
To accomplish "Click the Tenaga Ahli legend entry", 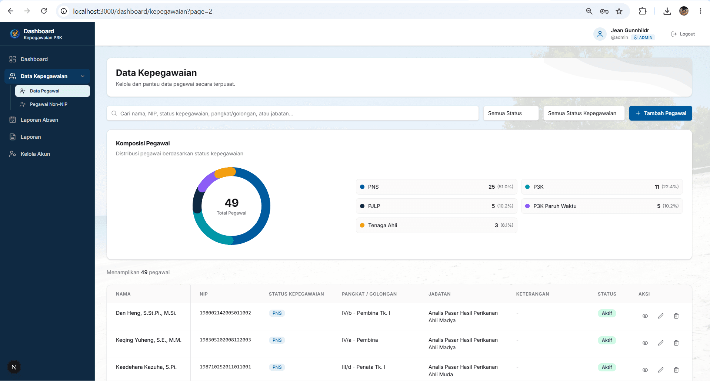I will [x=436, y=225].
